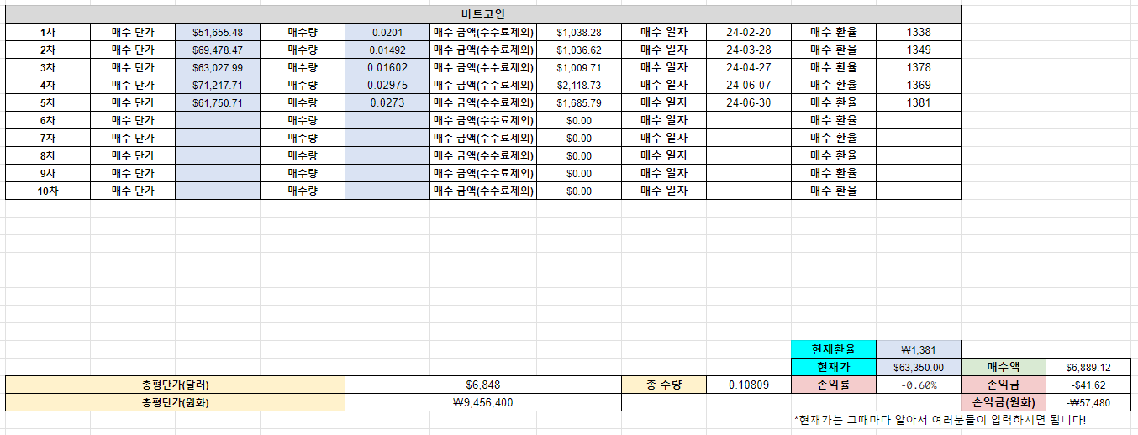
Task: Click the empty 6차 quantity cell
Action: click(387, 120)
